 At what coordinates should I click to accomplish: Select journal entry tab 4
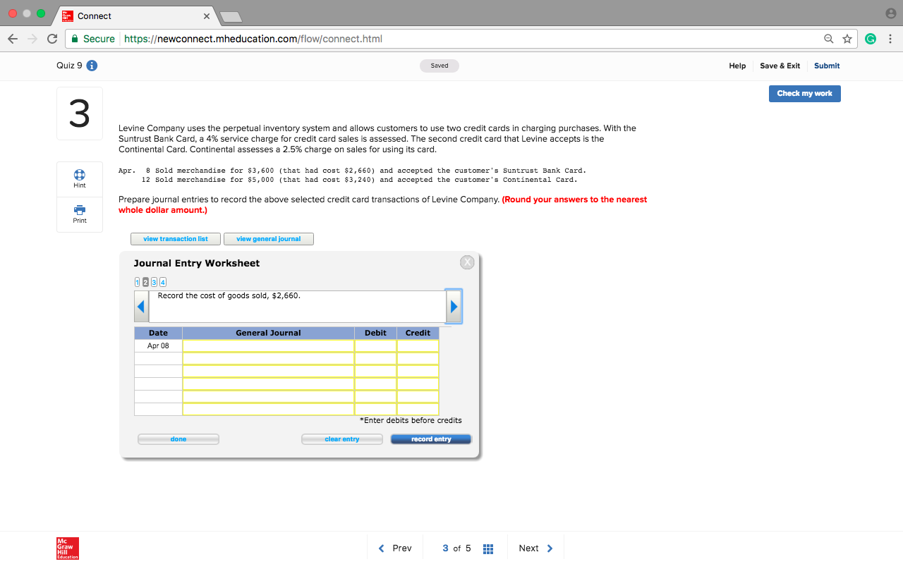[x=162, y=282]
